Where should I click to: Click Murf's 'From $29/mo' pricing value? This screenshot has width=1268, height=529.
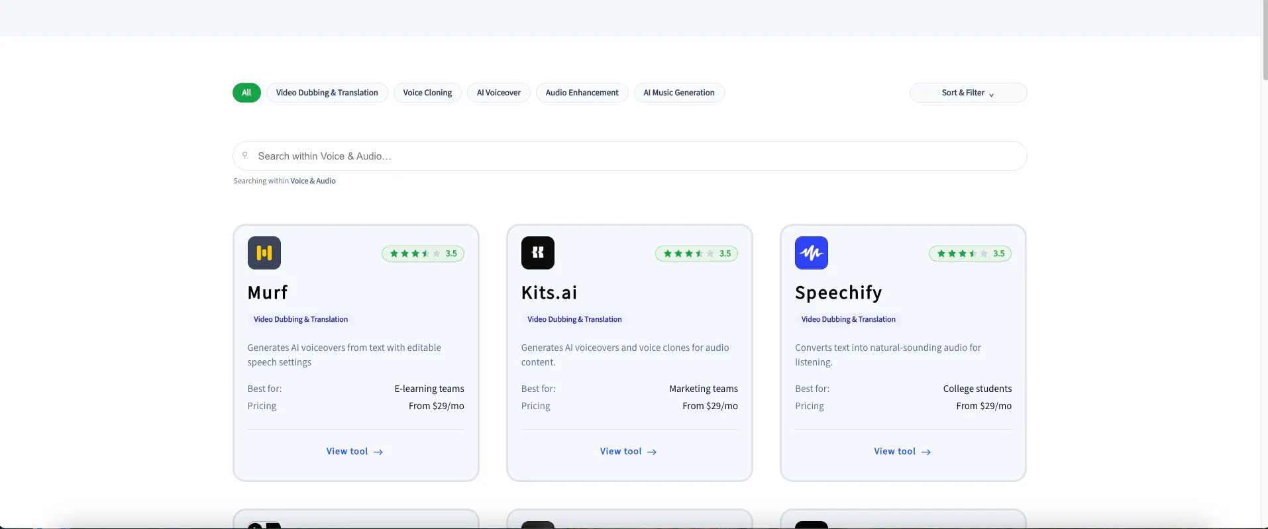click(437, 406)
